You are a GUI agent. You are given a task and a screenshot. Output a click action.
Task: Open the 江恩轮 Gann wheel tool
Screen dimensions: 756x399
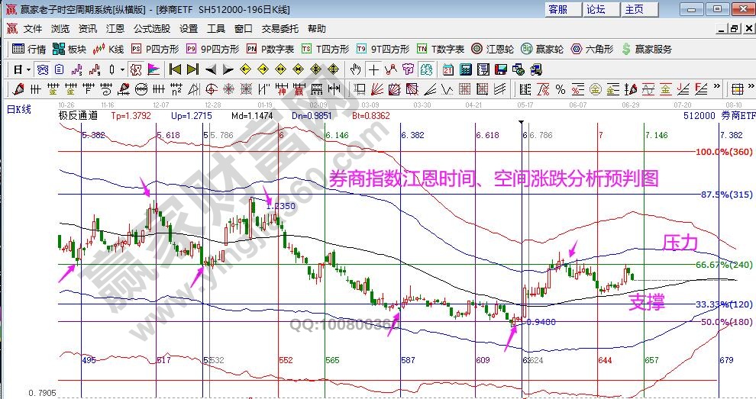[491, 49]
